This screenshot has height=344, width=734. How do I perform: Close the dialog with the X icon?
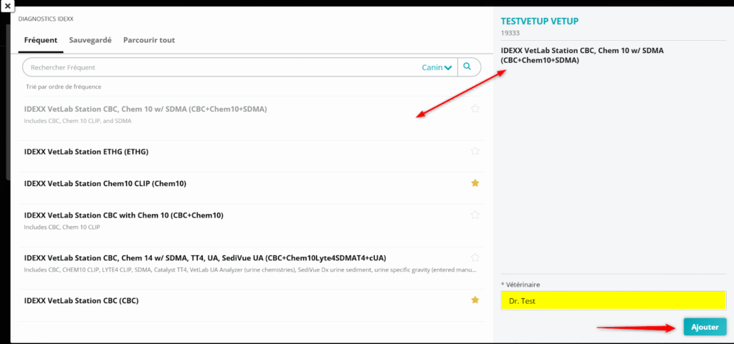tap(6, 6)
